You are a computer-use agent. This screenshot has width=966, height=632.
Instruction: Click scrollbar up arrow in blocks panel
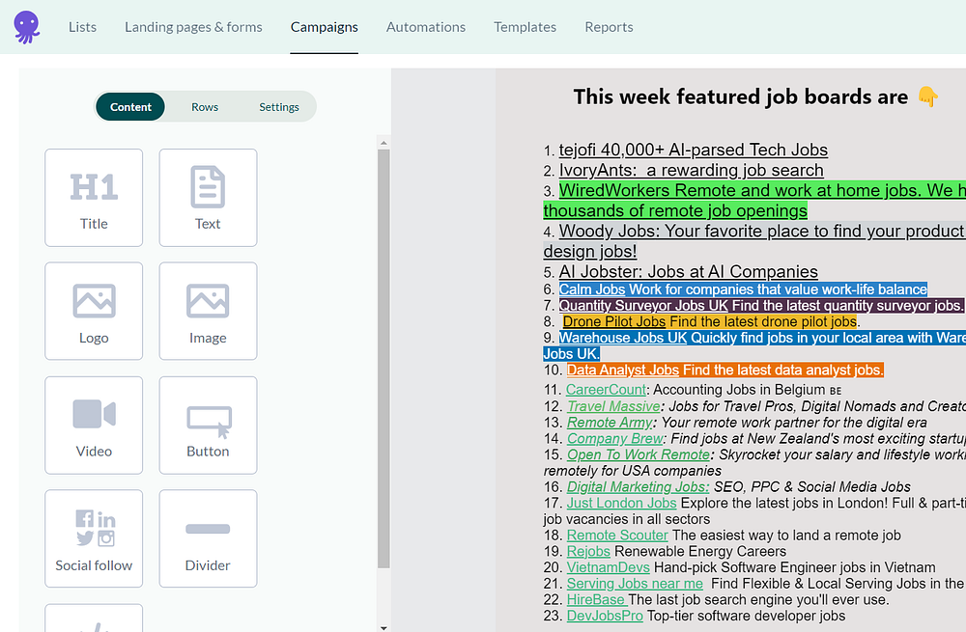[384, 142]
